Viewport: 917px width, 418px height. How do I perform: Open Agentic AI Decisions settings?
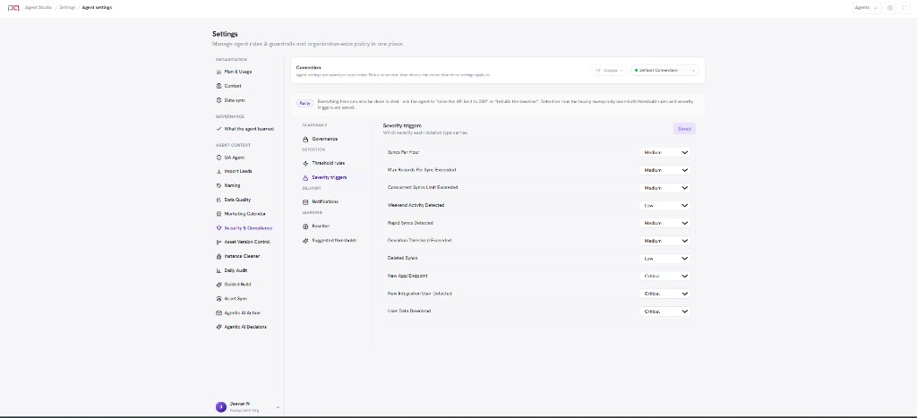(241, 327)
